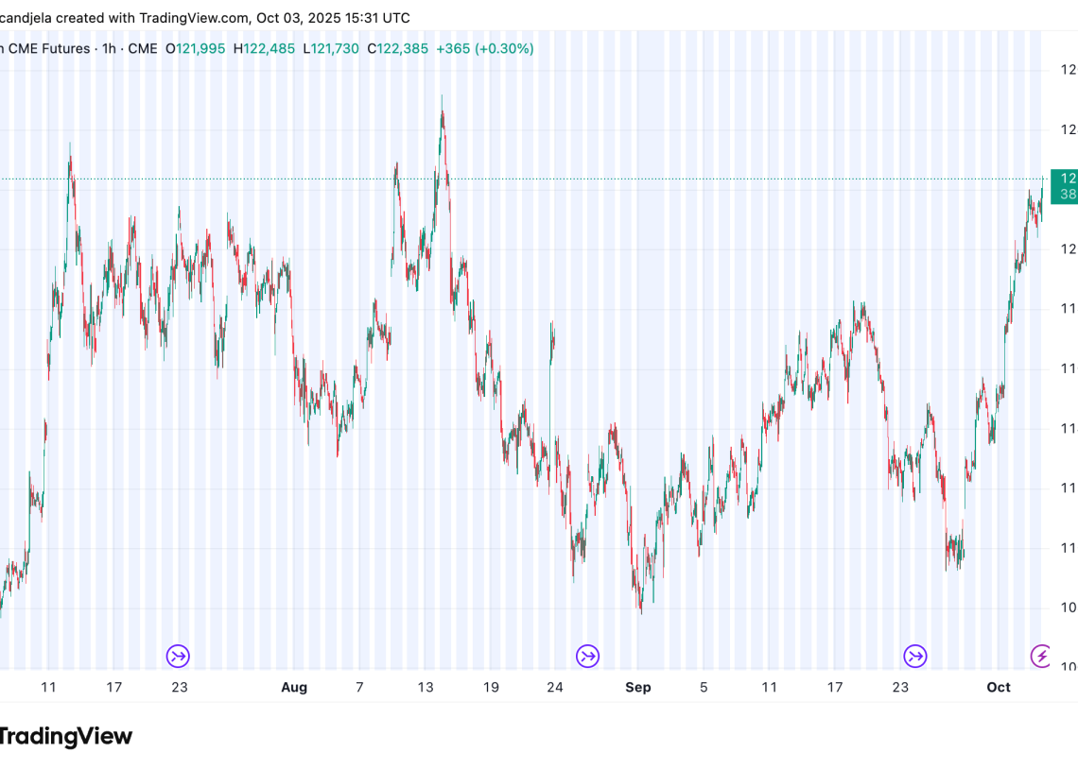Click the Aug label on time axis
Viewport: 1078px width, 770px height.
pos(294,687)
